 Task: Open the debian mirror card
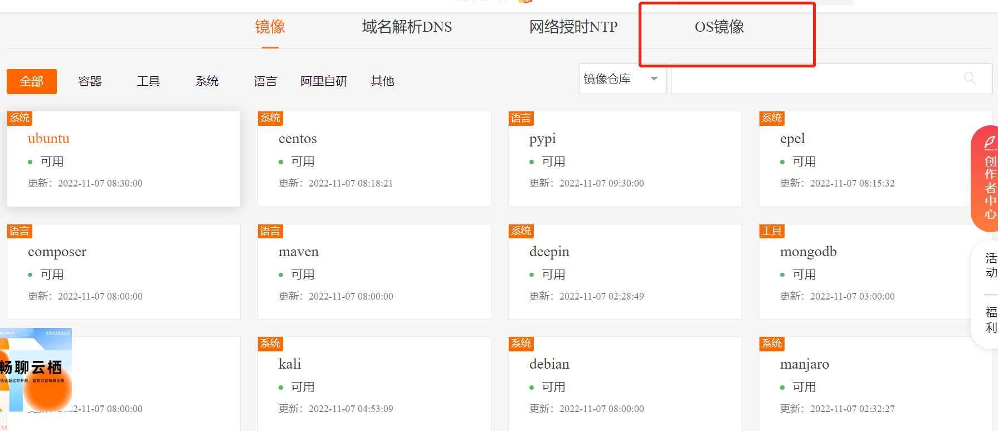[625, 384]
